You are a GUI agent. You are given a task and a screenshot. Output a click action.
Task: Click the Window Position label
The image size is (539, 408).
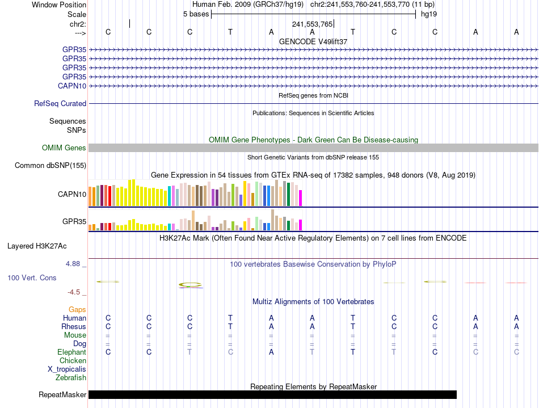click(x=59, y=5)
